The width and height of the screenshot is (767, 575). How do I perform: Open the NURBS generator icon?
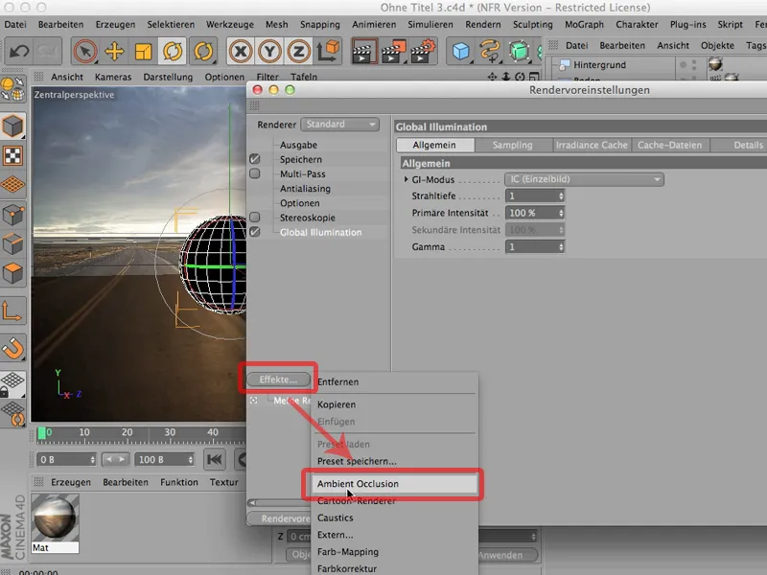519,51
